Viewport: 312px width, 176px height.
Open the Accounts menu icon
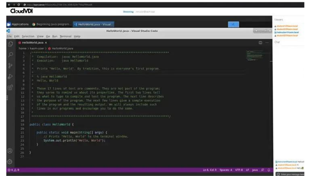point(10,151)
